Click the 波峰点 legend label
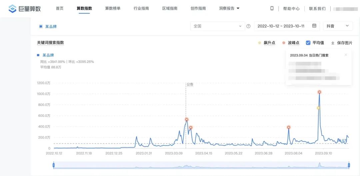The height and width of the screenshot is (176, 360). click(x=294, y=43)
